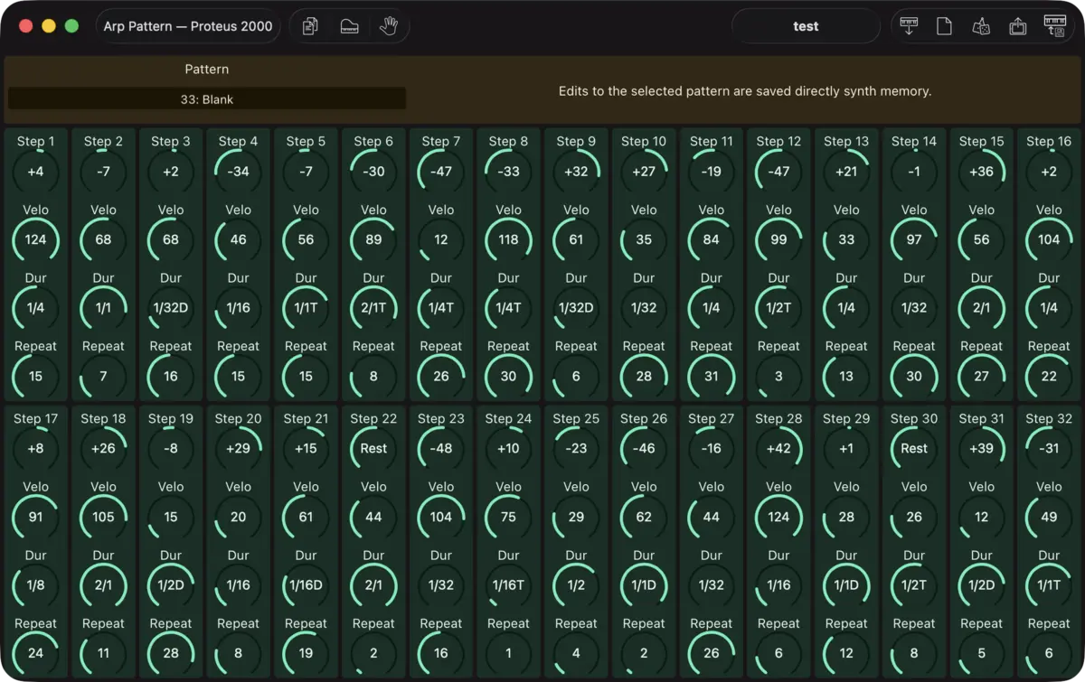Click the Step 9 offset knob showing +32

(576, 172)
